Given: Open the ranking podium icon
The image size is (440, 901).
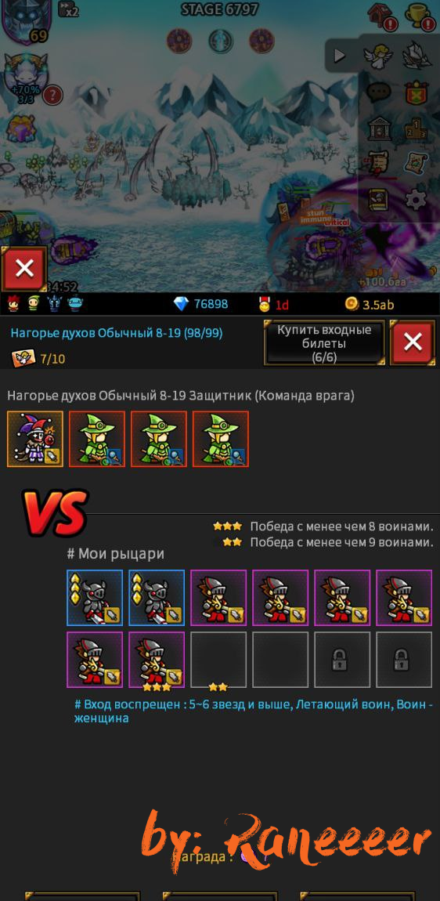Looking at the screenshot, I should pos(416,128).
